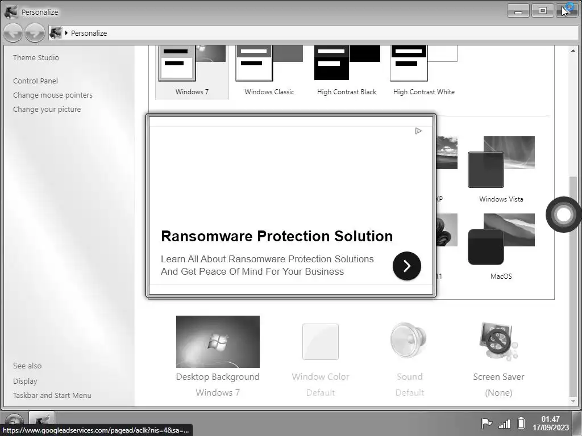
Task: Go forward with the forward arrow button
Action: (35, 33)
